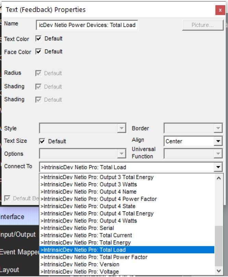Open the Style dropdown

click(x=122, y=128)
